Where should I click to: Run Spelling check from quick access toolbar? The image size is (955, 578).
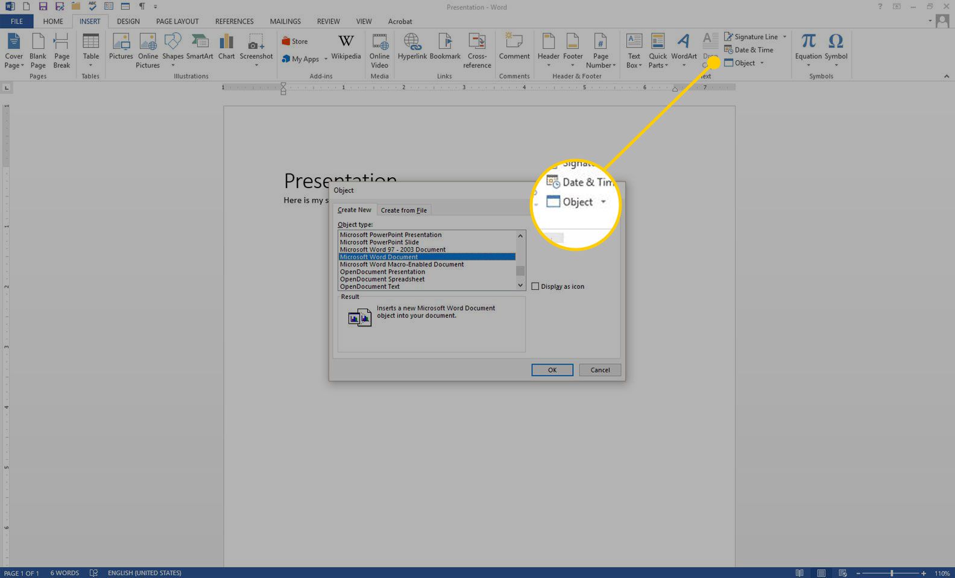point(92,7)
